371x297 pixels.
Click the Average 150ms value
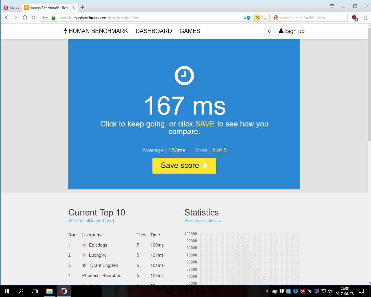(x=177, y=150)
